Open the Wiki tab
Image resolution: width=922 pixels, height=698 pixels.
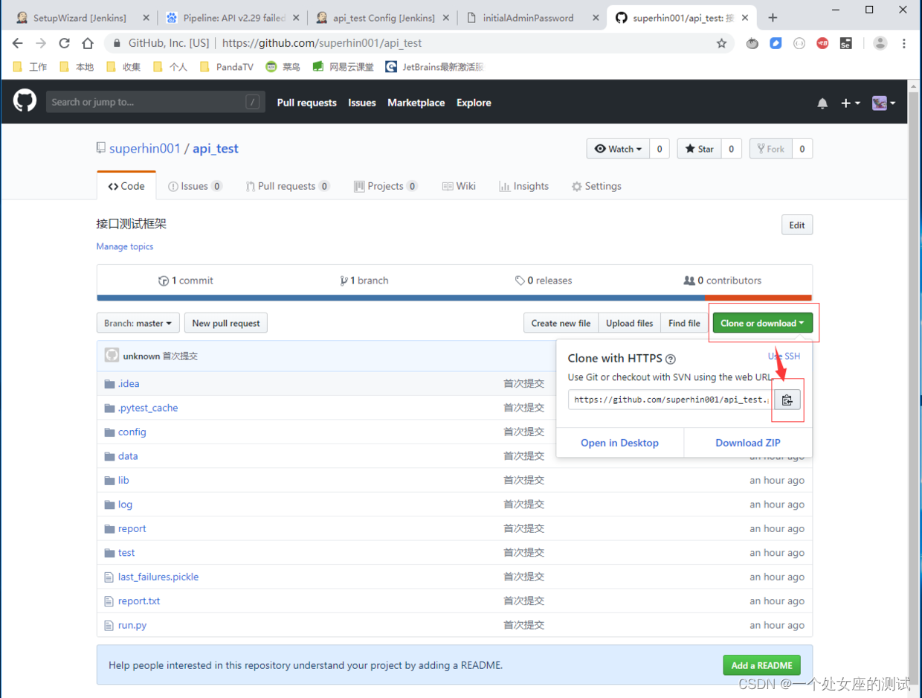[459, 186]
